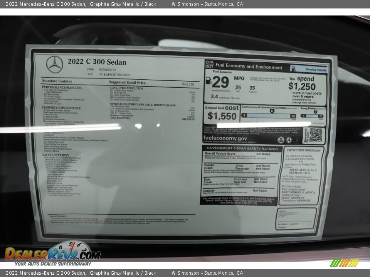This screenshot has width=370, height=277.
Task: Click the striped green-orange-yellow logo at bottom right
Action: [345, 262]
